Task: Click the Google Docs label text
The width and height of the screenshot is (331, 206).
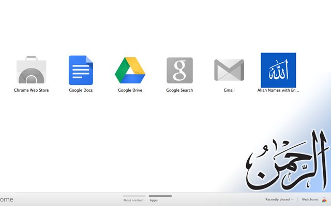Action: [81, 90]
